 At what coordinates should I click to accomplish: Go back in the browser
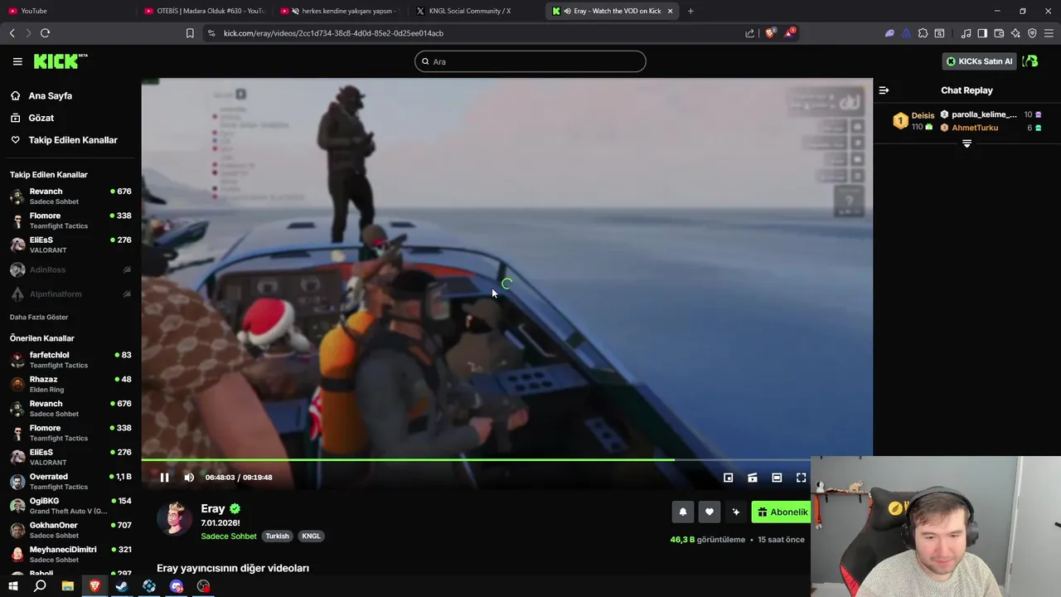coord(12,33)
